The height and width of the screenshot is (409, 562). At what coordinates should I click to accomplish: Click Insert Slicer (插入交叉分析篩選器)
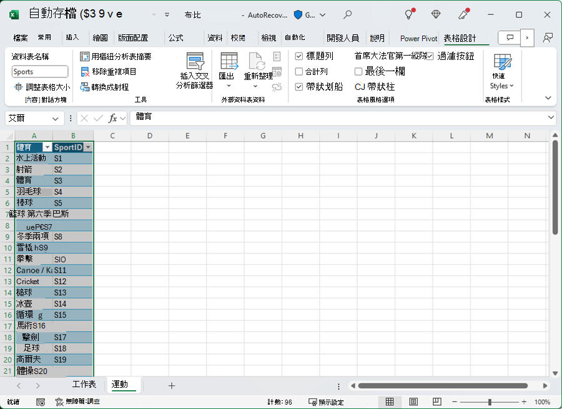[195, 71]
